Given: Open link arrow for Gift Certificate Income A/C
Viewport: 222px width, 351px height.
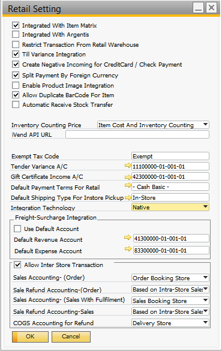Looking at the screenshot, I should click(x=128, y=177).
